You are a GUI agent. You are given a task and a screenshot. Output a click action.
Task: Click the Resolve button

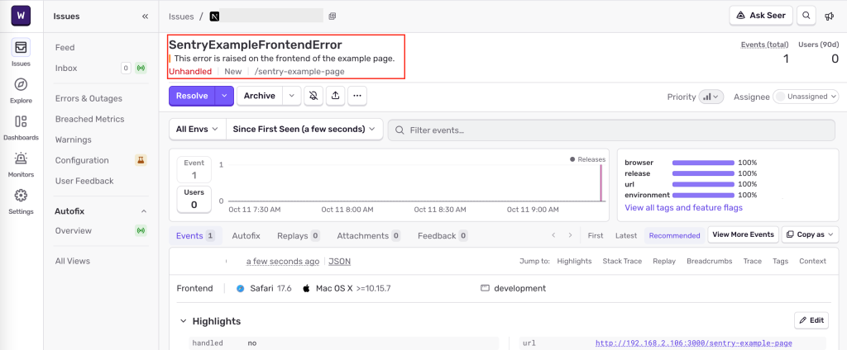pos(192,96)
